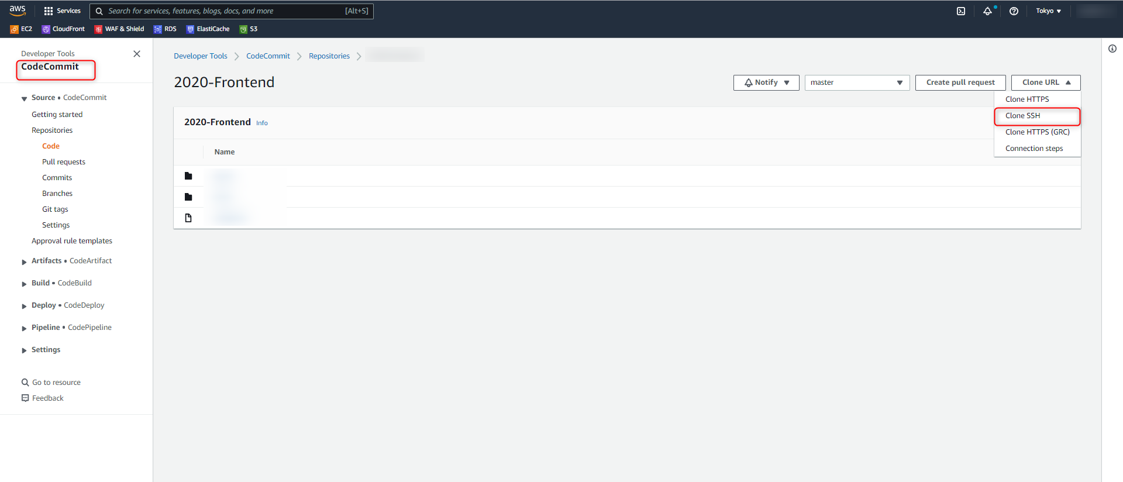Screen dimensions: 1123x482
Task: Close the Developer Tools side navigation
Action: (137, 54)
